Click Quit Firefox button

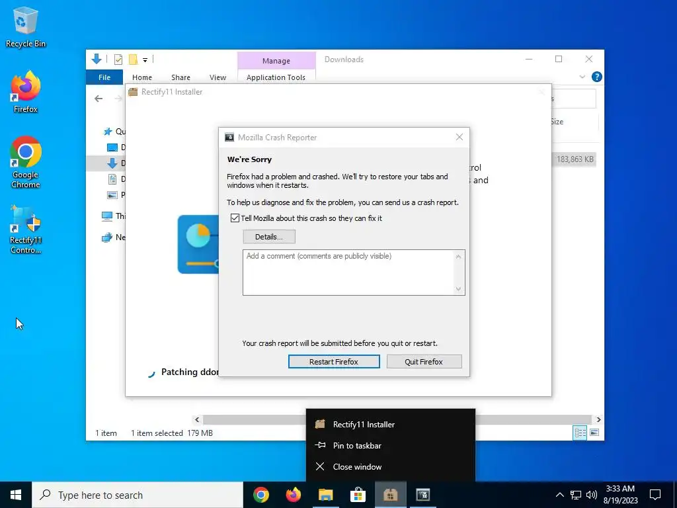(x=424, y=362)
